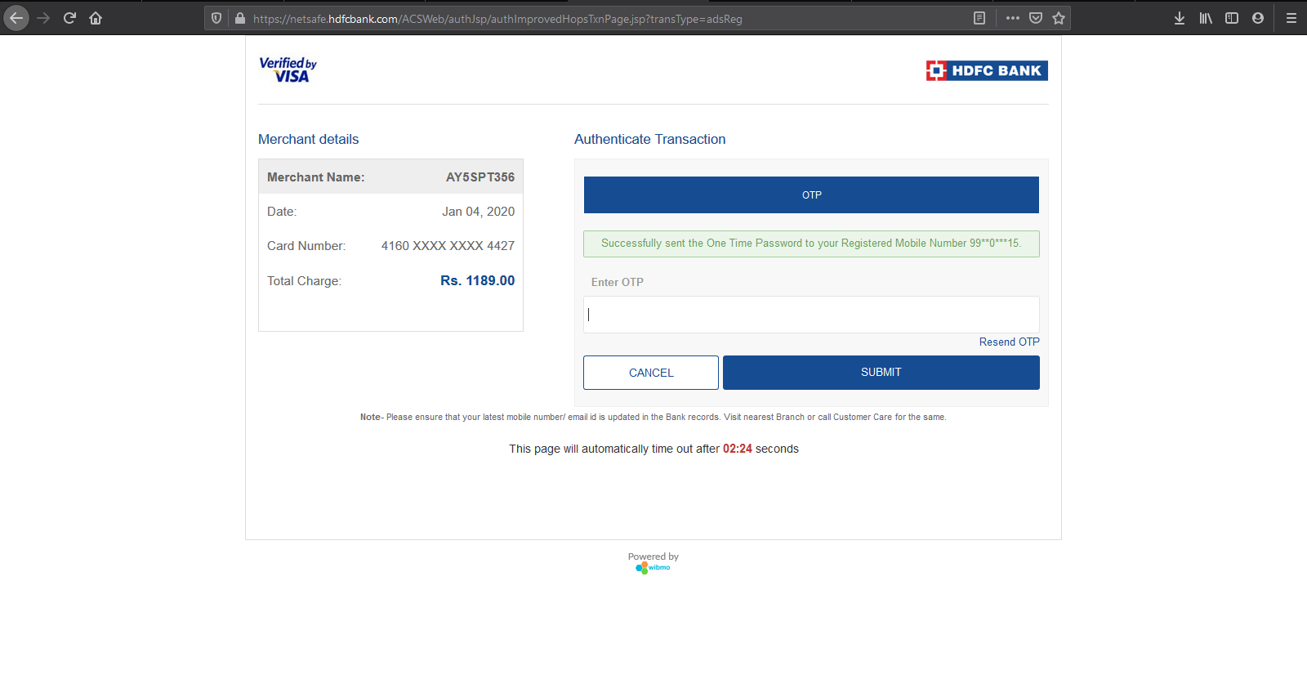Save page to Pocket icon
This screenshot has height=684, width=1307.
1036,18
